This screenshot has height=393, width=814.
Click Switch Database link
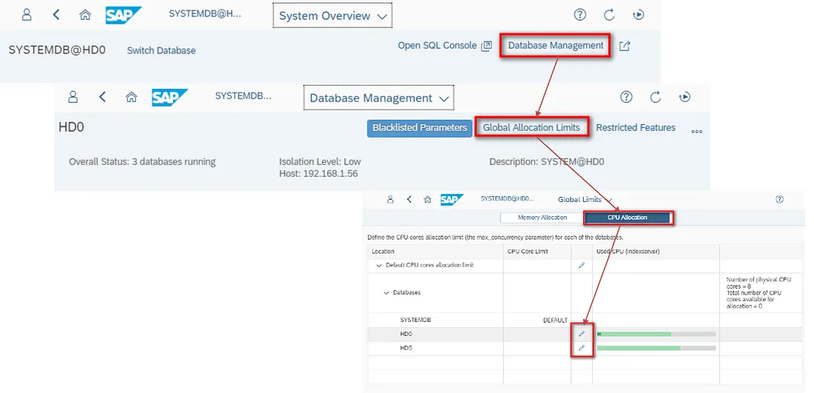point(161,50)
